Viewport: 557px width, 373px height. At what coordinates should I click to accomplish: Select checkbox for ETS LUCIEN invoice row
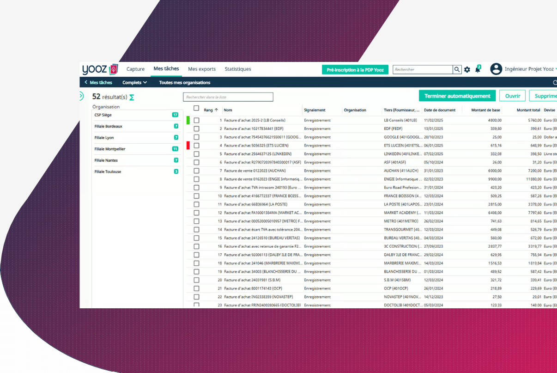pos(196,146)
